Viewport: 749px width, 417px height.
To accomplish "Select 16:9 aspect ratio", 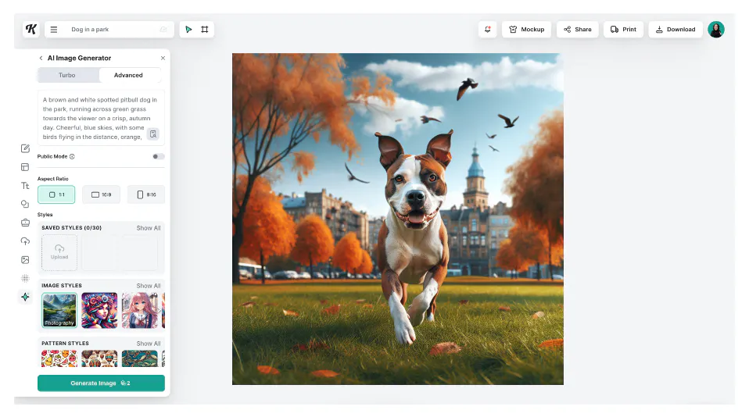I will (102, 194).
